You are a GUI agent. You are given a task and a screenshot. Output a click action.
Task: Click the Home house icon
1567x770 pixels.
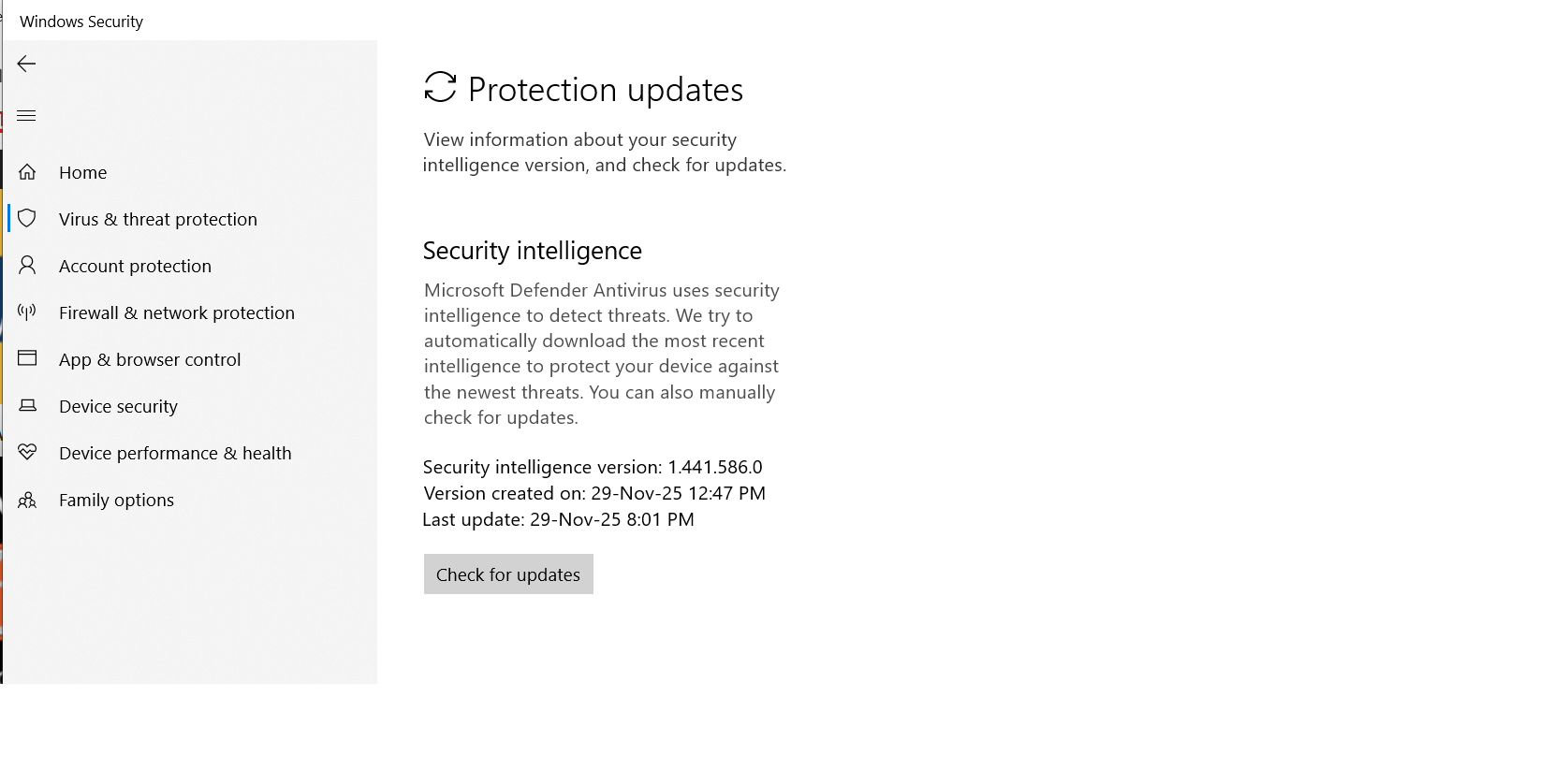coord(27,172)
